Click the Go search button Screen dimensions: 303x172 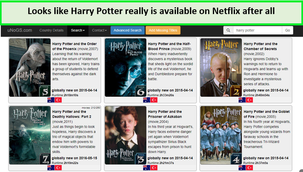(287, 30)
